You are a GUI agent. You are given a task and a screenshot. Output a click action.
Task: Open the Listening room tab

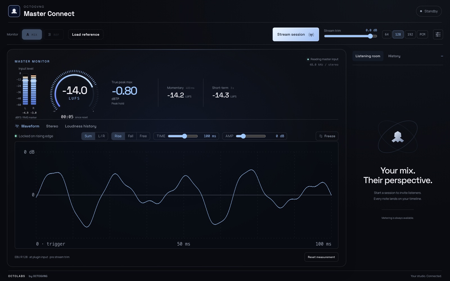[x=368, y=56]
